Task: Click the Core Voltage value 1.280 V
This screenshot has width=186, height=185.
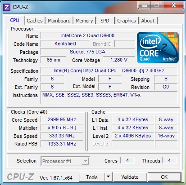Action: (119, 60)
